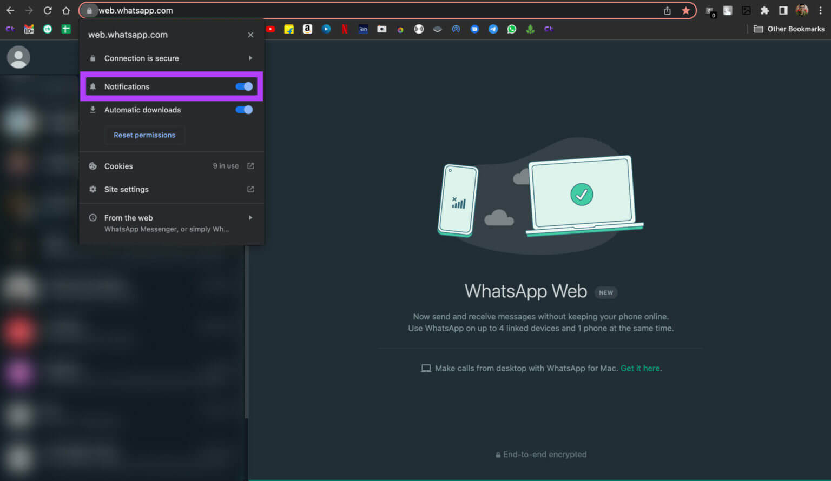Screen dimensions: 831x481
Task: Open the Gmail bookmark
Action: (29, 29)
